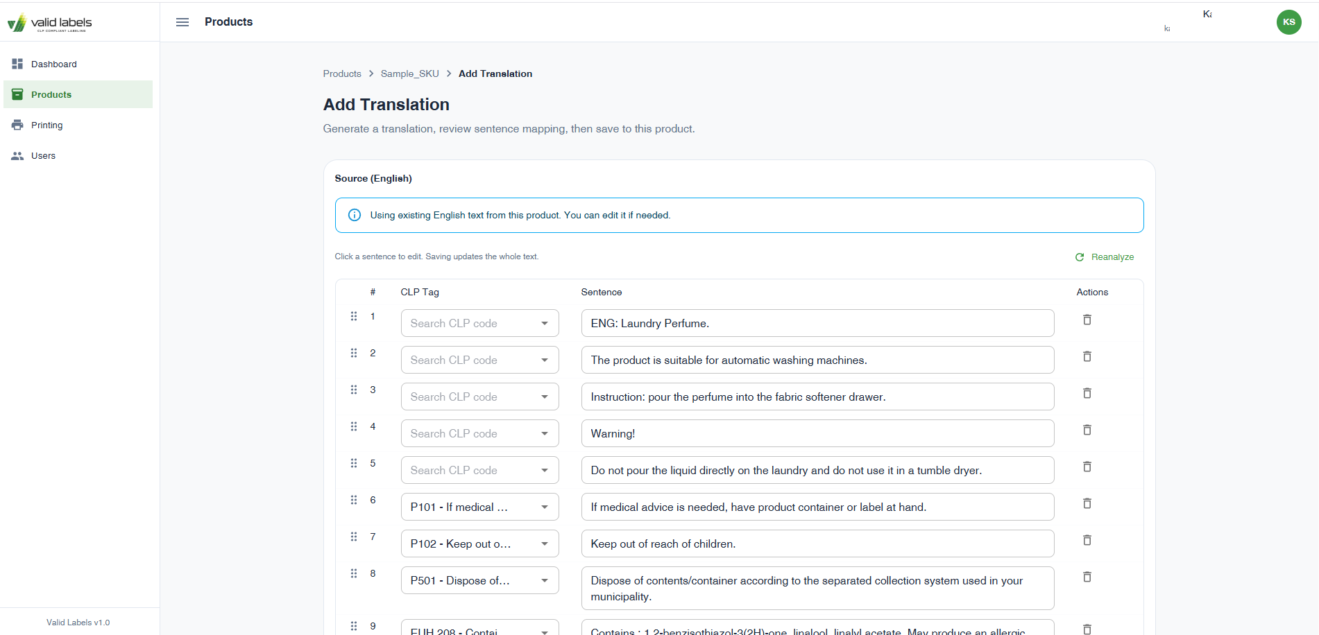Delete the P501 disposal sentence via trash icon
Image resolution: width=1319 pixels, height=635 pixels.
pos(1087,577)
